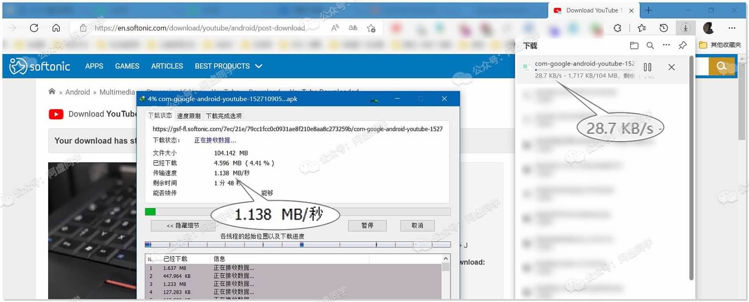The height and width of the screenshot is (302, 749).
Task: Click the scroll up arrow of thread list
Action: [446, 258]
